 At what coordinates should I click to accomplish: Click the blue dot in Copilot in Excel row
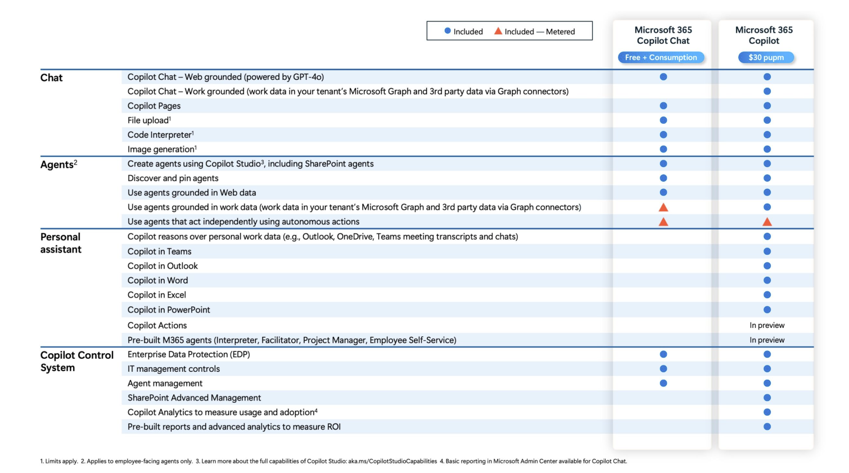767,295
